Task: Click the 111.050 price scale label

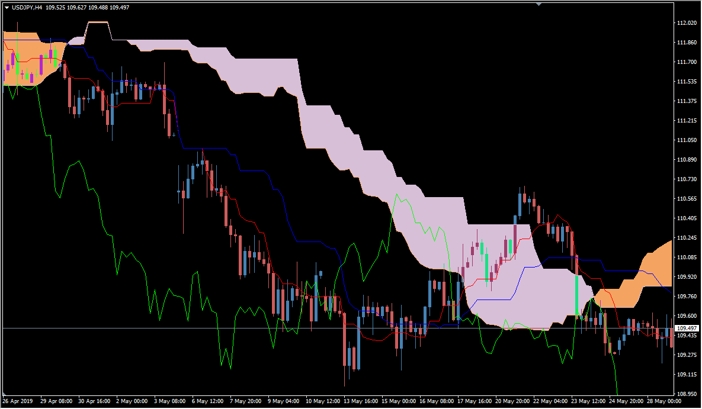Action: [687, 140]
